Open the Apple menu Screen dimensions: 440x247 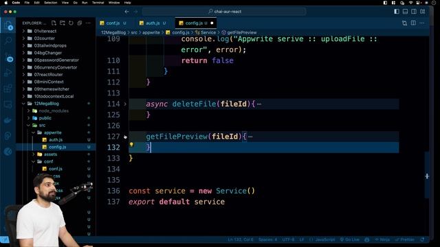pos(6,3)
